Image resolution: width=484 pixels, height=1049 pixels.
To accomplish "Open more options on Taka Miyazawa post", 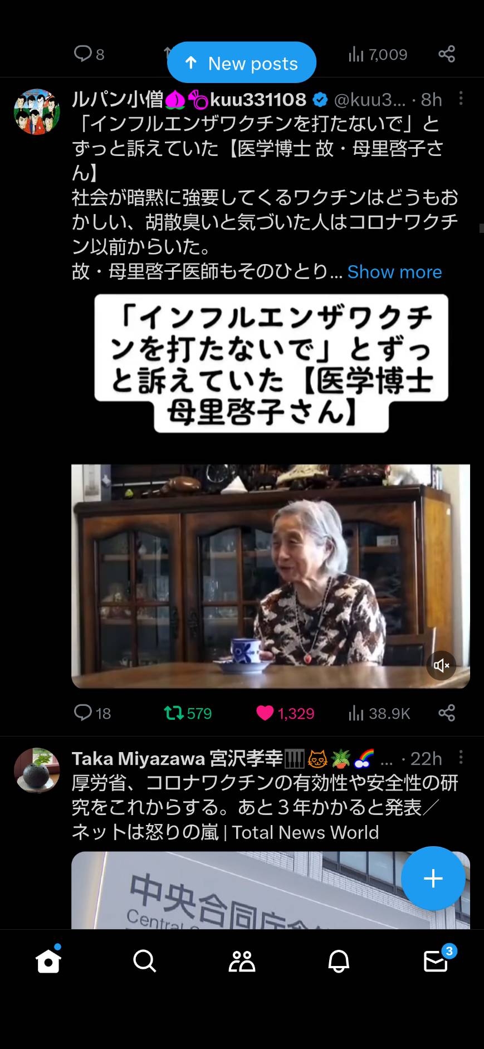I will click(x=461, y=757).
